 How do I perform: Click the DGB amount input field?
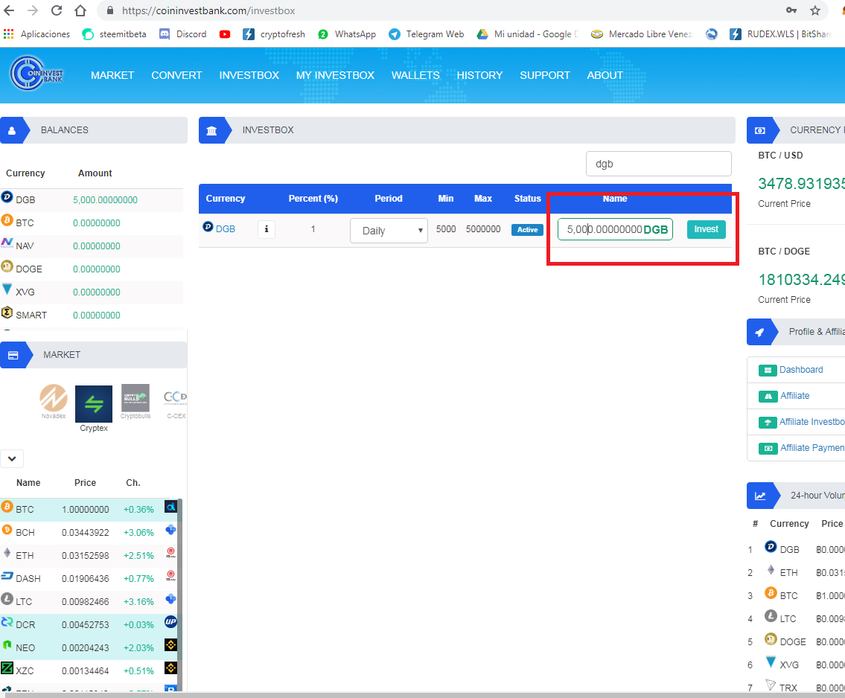[x=615, y=229]
